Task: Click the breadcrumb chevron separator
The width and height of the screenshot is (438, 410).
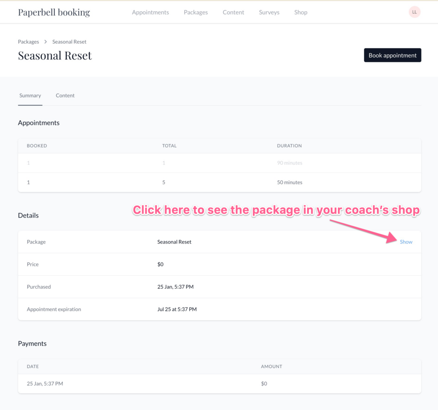Action: [x=46, y=42]
